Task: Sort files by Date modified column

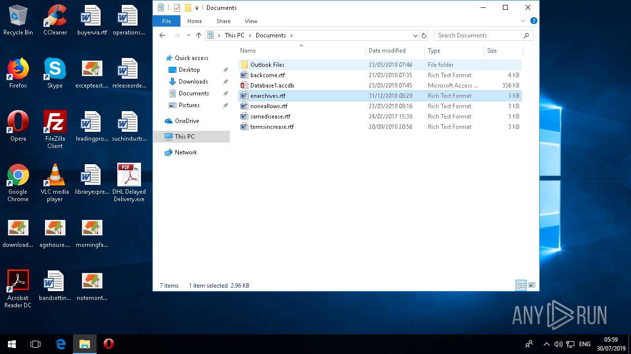Action: click(395, 51)
